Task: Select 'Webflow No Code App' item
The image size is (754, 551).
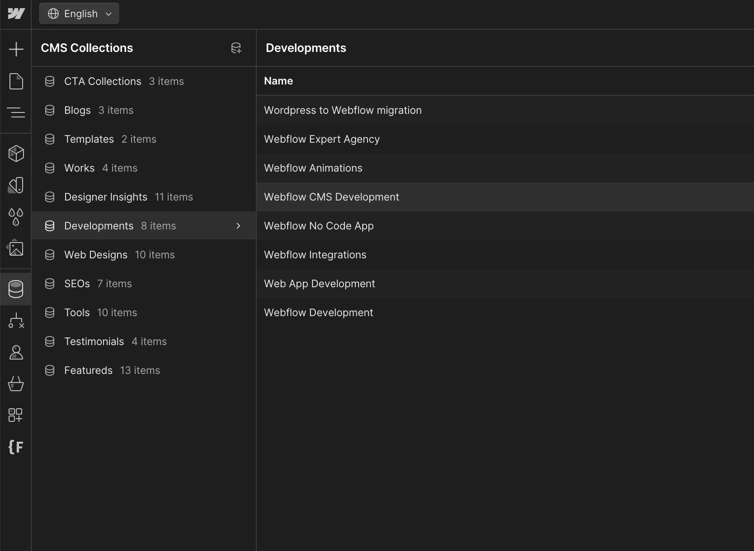Action: pyautogui.click(x=505, y=226)
